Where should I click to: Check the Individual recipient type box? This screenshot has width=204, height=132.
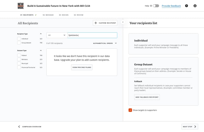click(x=19, y=39)
